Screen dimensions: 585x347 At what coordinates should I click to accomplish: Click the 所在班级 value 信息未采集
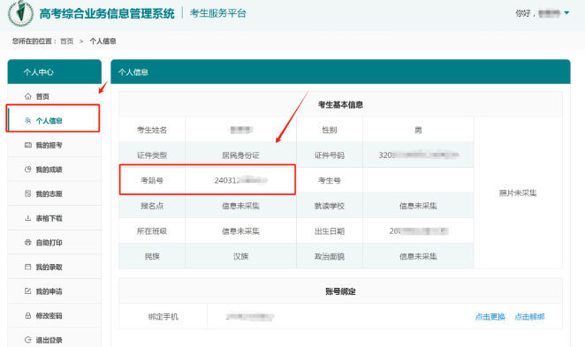(x=240, y=231)
